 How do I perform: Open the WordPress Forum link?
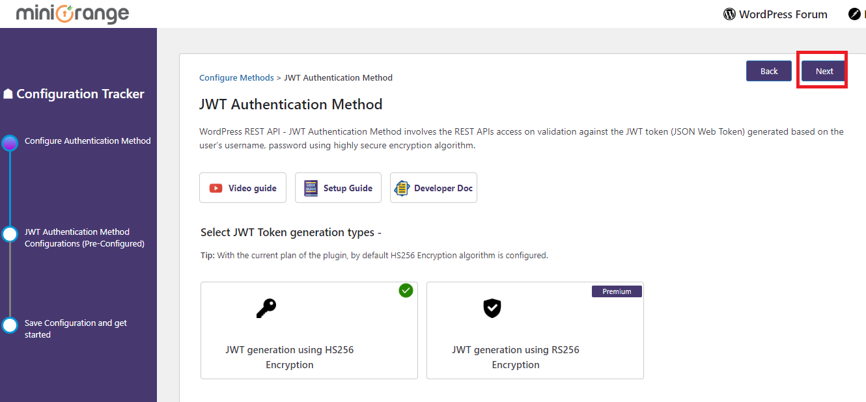pos(783,14)
